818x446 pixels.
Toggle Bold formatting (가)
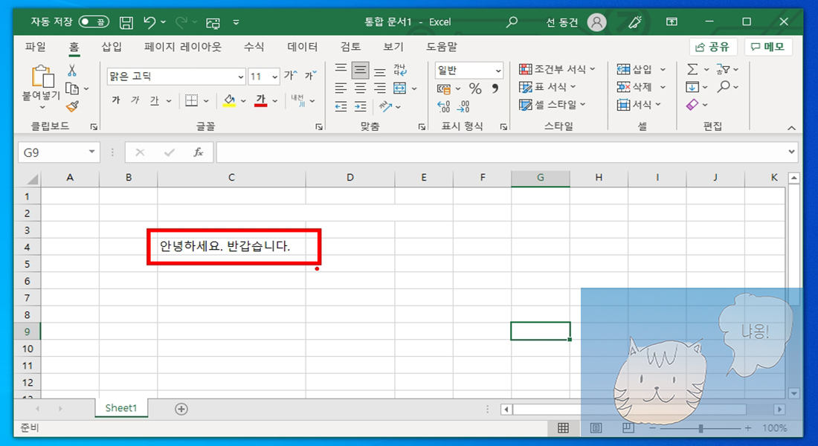[x=116, y=100]
